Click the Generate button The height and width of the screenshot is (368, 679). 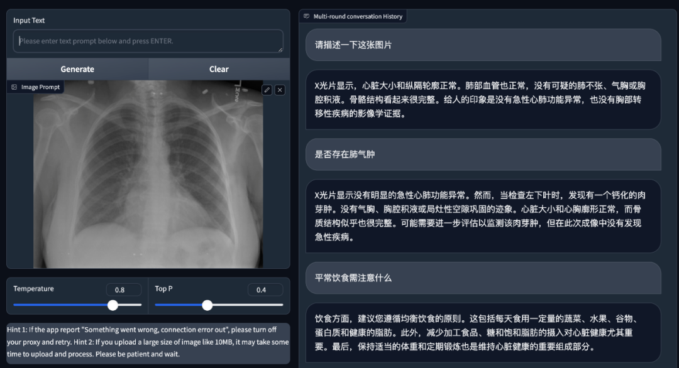[77, 69]
